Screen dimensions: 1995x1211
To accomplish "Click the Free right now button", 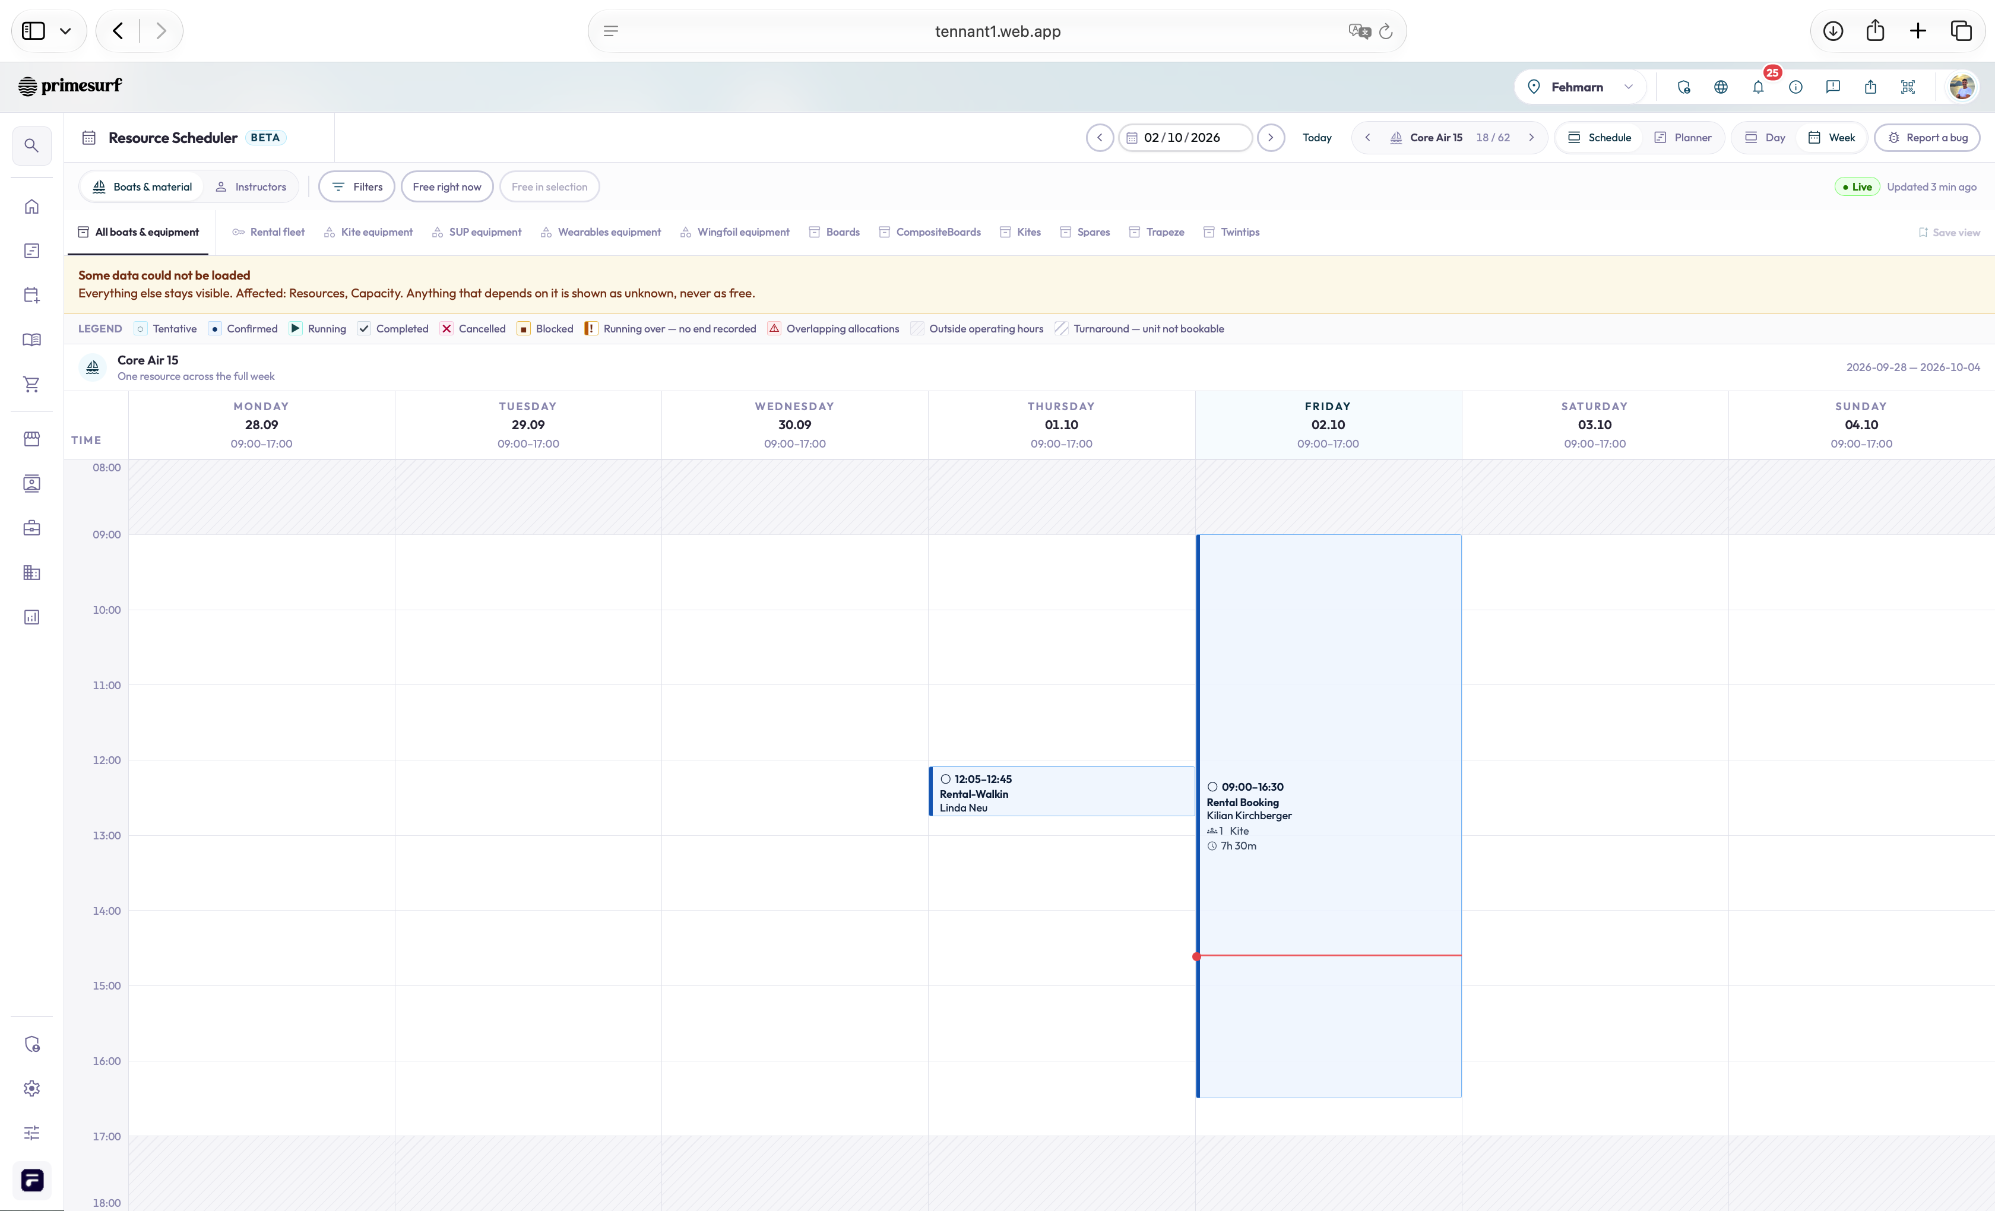I will pos(447,187).
